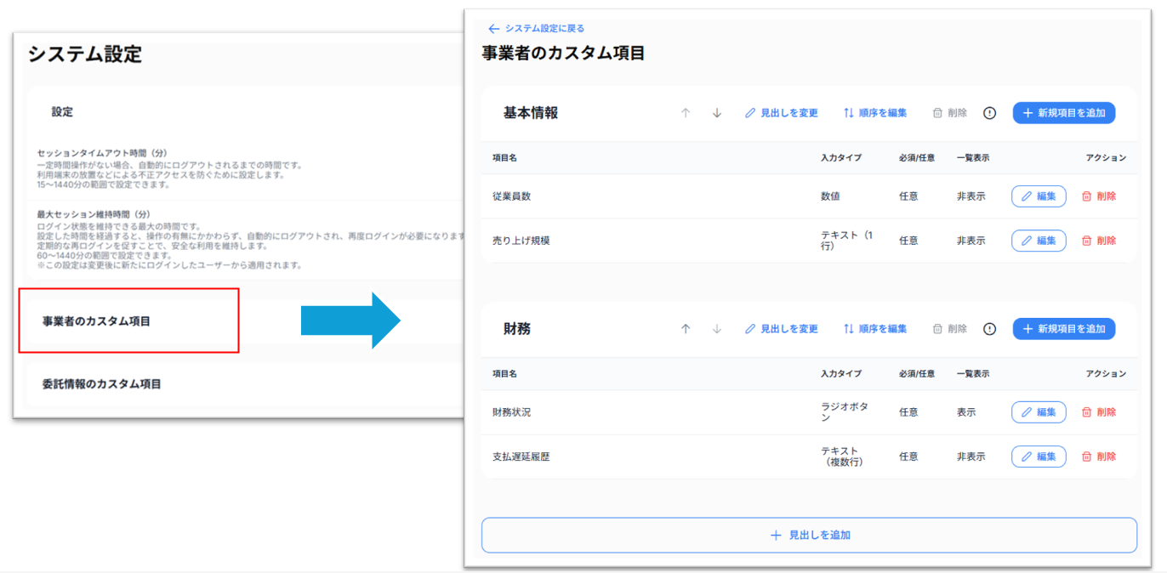Image resolution: width=1167 pixels, height=573 pixels.
Task: Open 順序を編集 for 財務 section
Action: click(874, 329)
